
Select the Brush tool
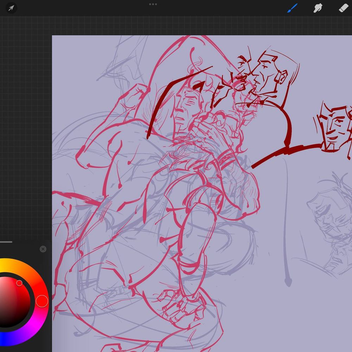tap(292, 8)
